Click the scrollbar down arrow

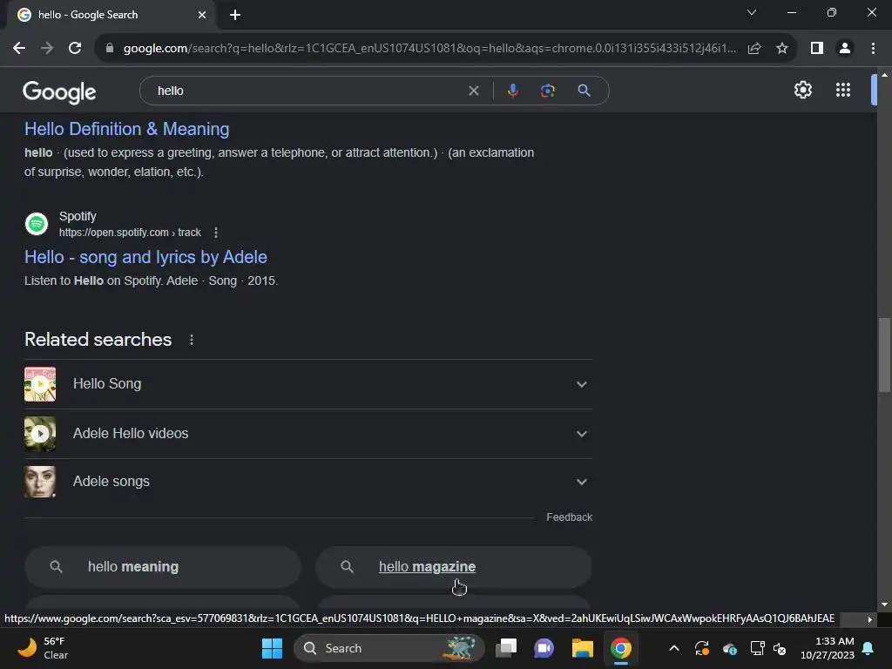pyautogui.click(x=884, y=605)
